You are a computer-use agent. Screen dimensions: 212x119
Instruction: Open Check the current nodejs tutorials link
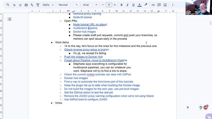pos(97,74)
